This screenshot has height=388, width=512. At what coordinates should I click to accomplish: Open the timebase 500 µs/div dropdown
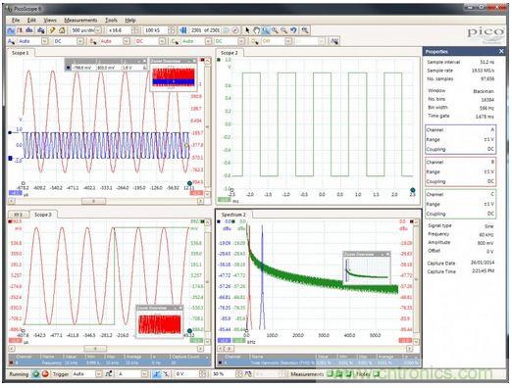98,30
